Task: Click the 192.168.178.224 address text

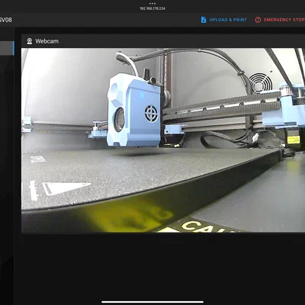Action: coord(152,8)
